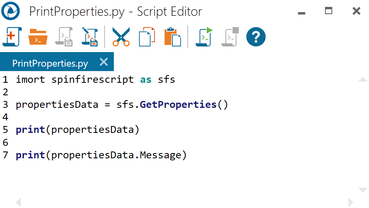Create a new script file
The width and height of the screenshot is (369, 208).
click(x=12, y=38)
